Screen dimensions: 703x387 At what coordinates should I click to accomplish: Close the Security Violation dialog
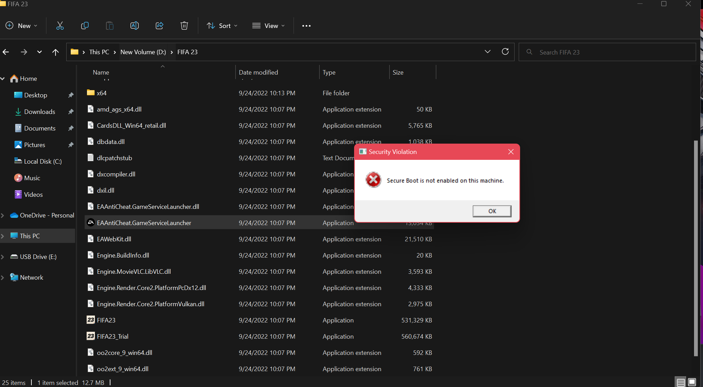[x=511, y=152]
